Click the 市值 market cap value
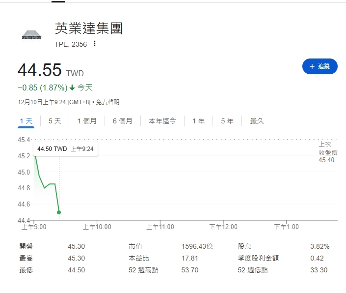Screen dimensions: 346x293 coord(195,246)
